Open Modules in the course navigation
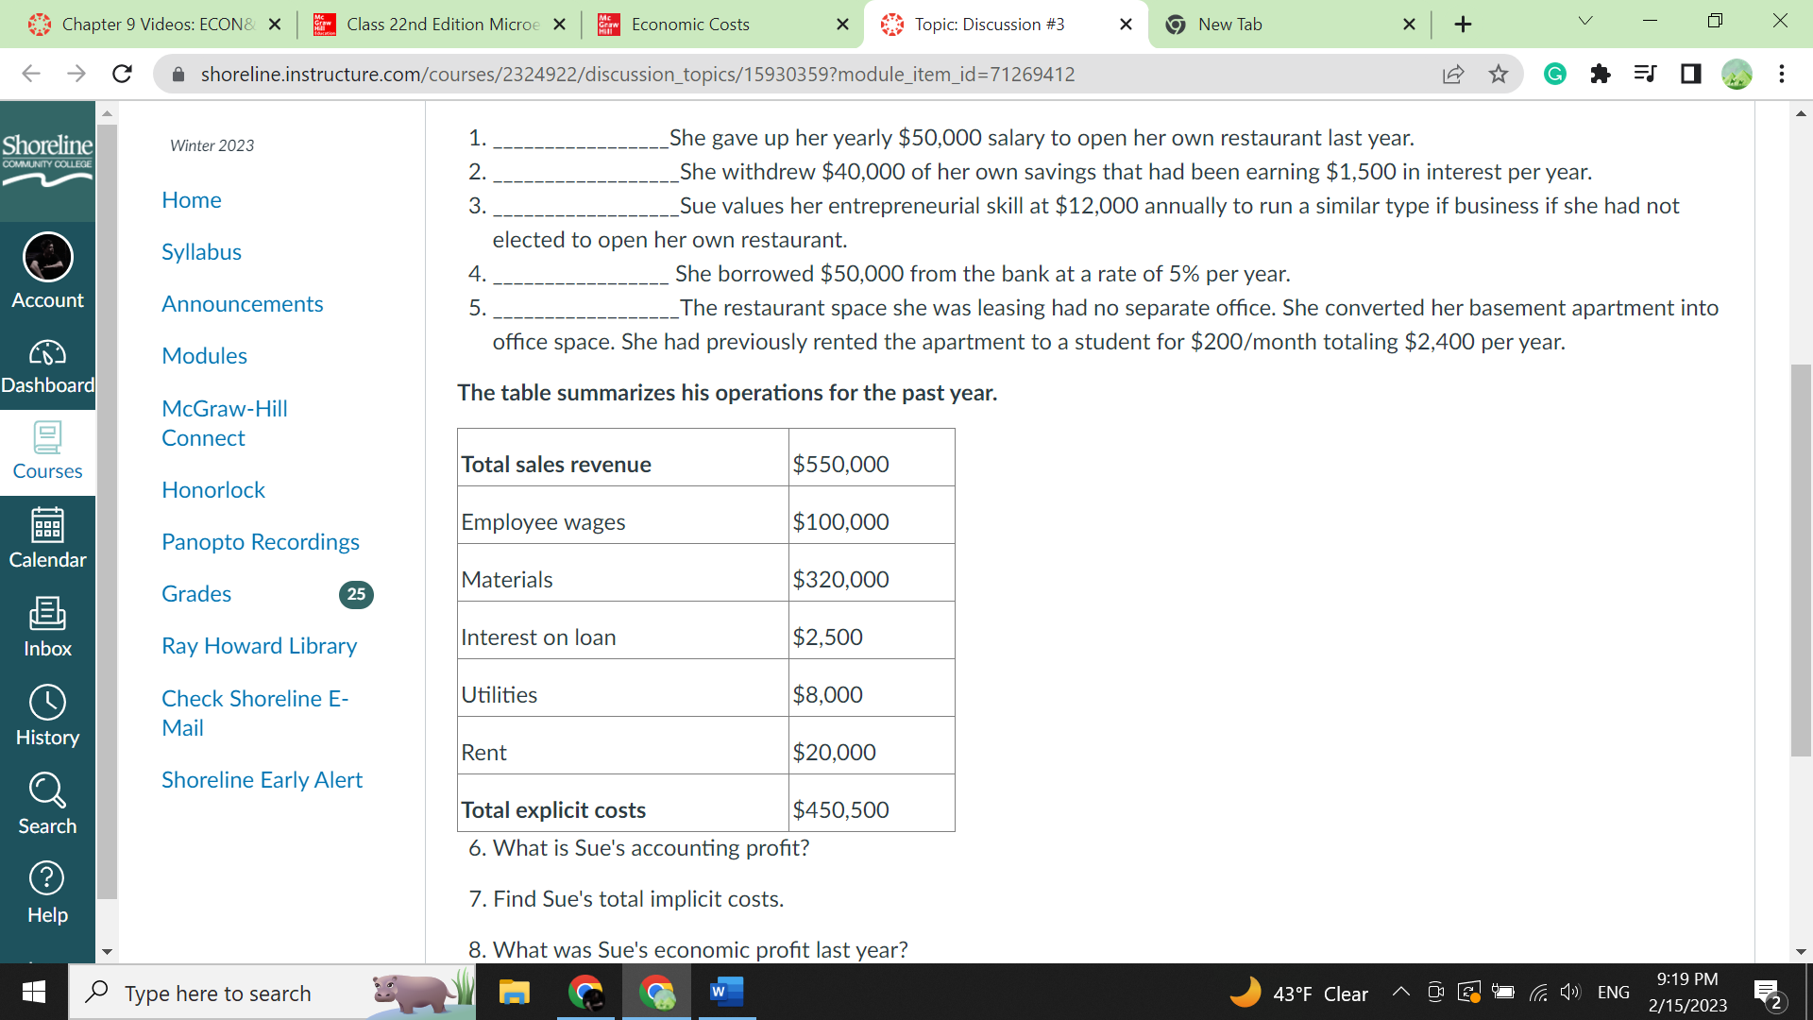 (204, 356)
